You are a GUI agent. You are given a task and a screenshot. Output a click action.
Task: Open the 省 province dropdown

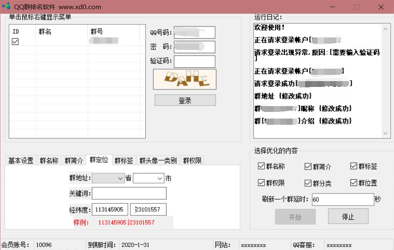click(108, 178)
